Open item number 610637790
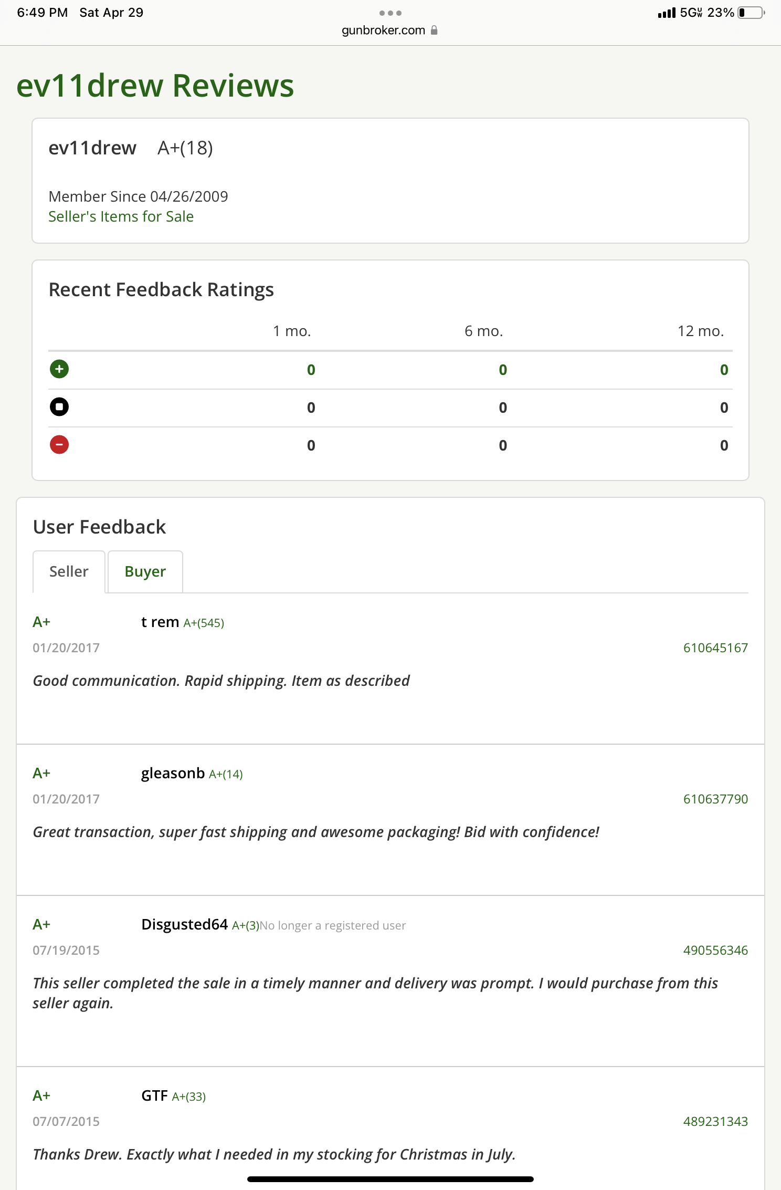 pyautogui.click(x=715, y=799)
